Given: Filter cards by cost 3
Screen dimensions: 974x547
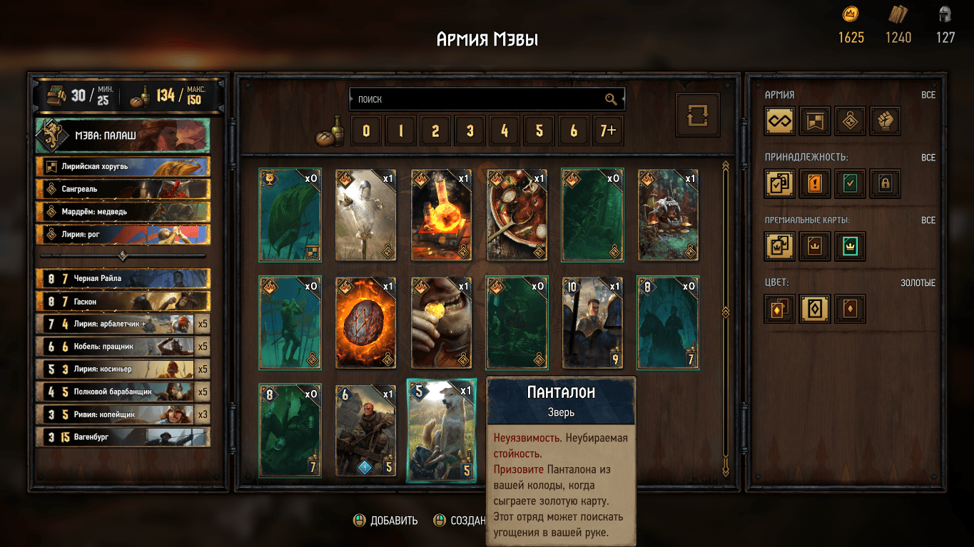Looking at the screenshot, I should (470, 131).
